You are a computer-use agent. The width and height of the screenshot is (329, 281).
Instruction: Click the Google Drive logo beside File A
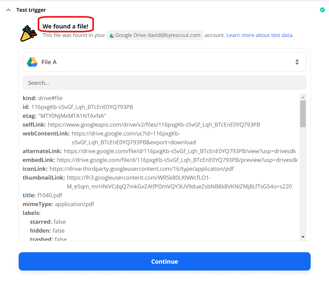[32, 62]
